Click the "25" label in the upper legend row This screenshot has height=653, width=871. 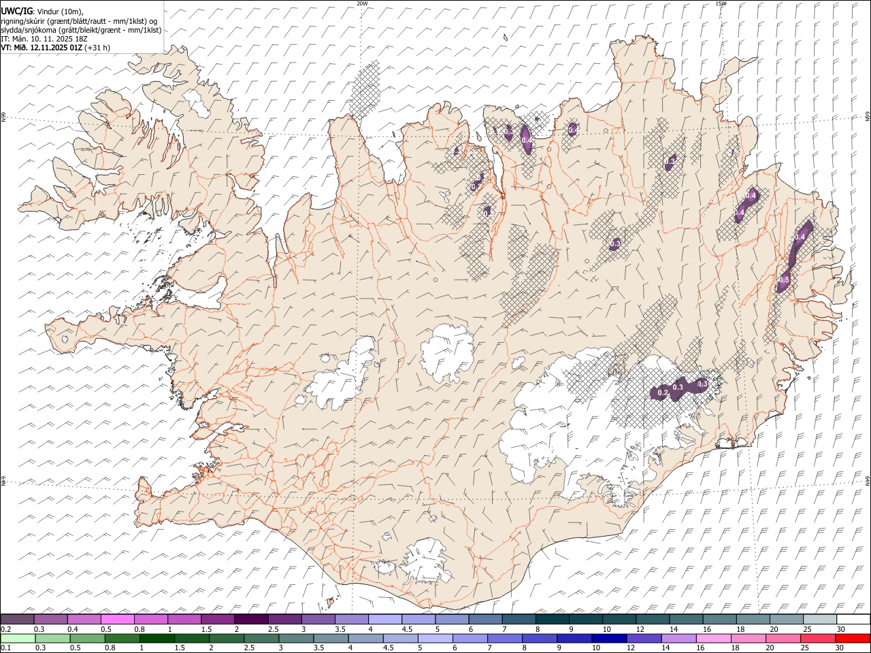pyautogui.click(x=808, y=630)
